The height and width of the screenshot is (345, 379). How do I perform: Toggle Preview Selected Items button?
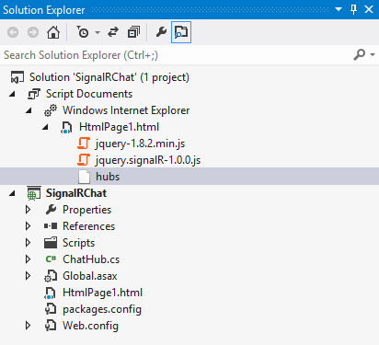tap(181, 32)
